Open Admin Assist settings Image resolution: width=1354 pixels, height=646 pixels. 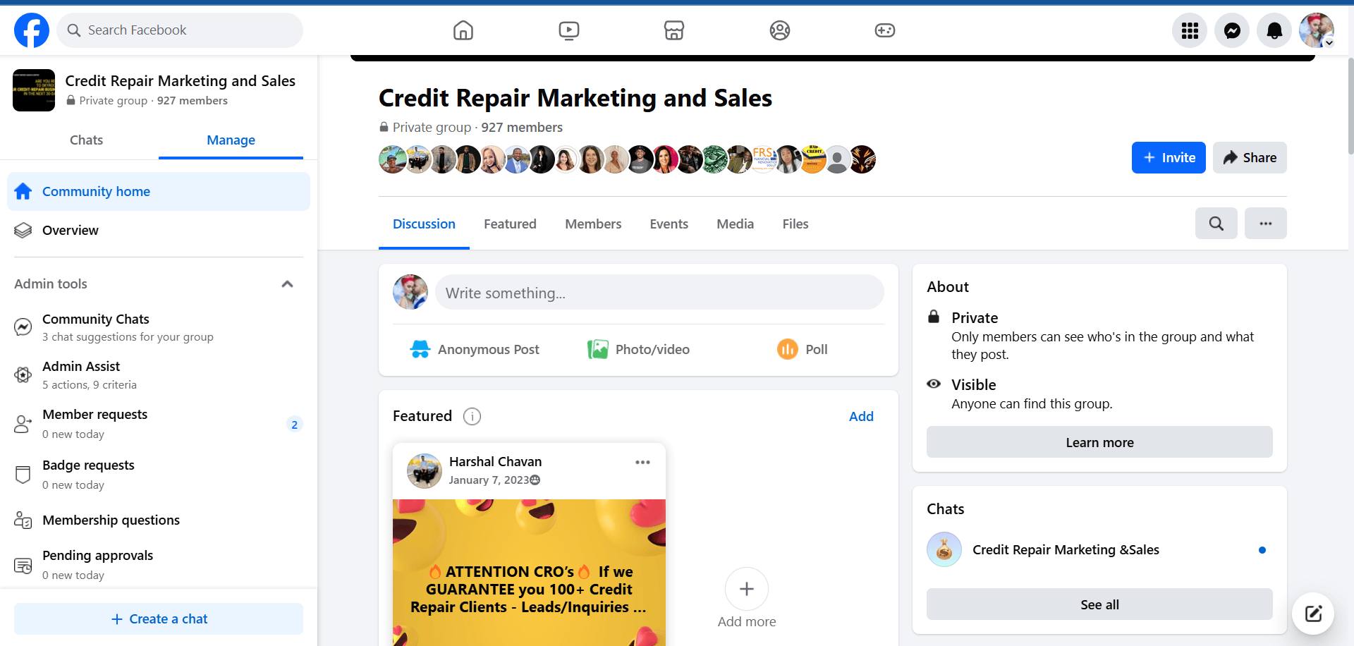[x=159, y=375]
